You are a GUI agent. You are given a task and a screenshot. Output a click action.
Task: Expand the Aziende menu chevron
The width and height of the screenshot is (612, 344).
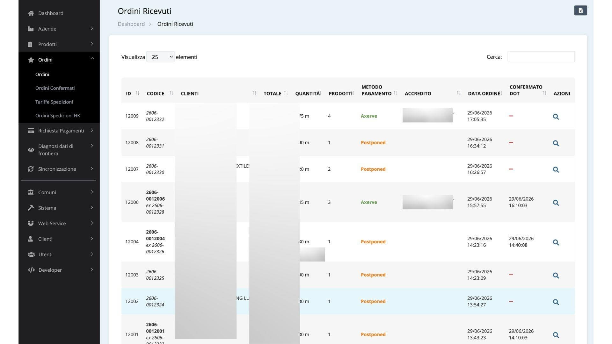click(92, 28)
